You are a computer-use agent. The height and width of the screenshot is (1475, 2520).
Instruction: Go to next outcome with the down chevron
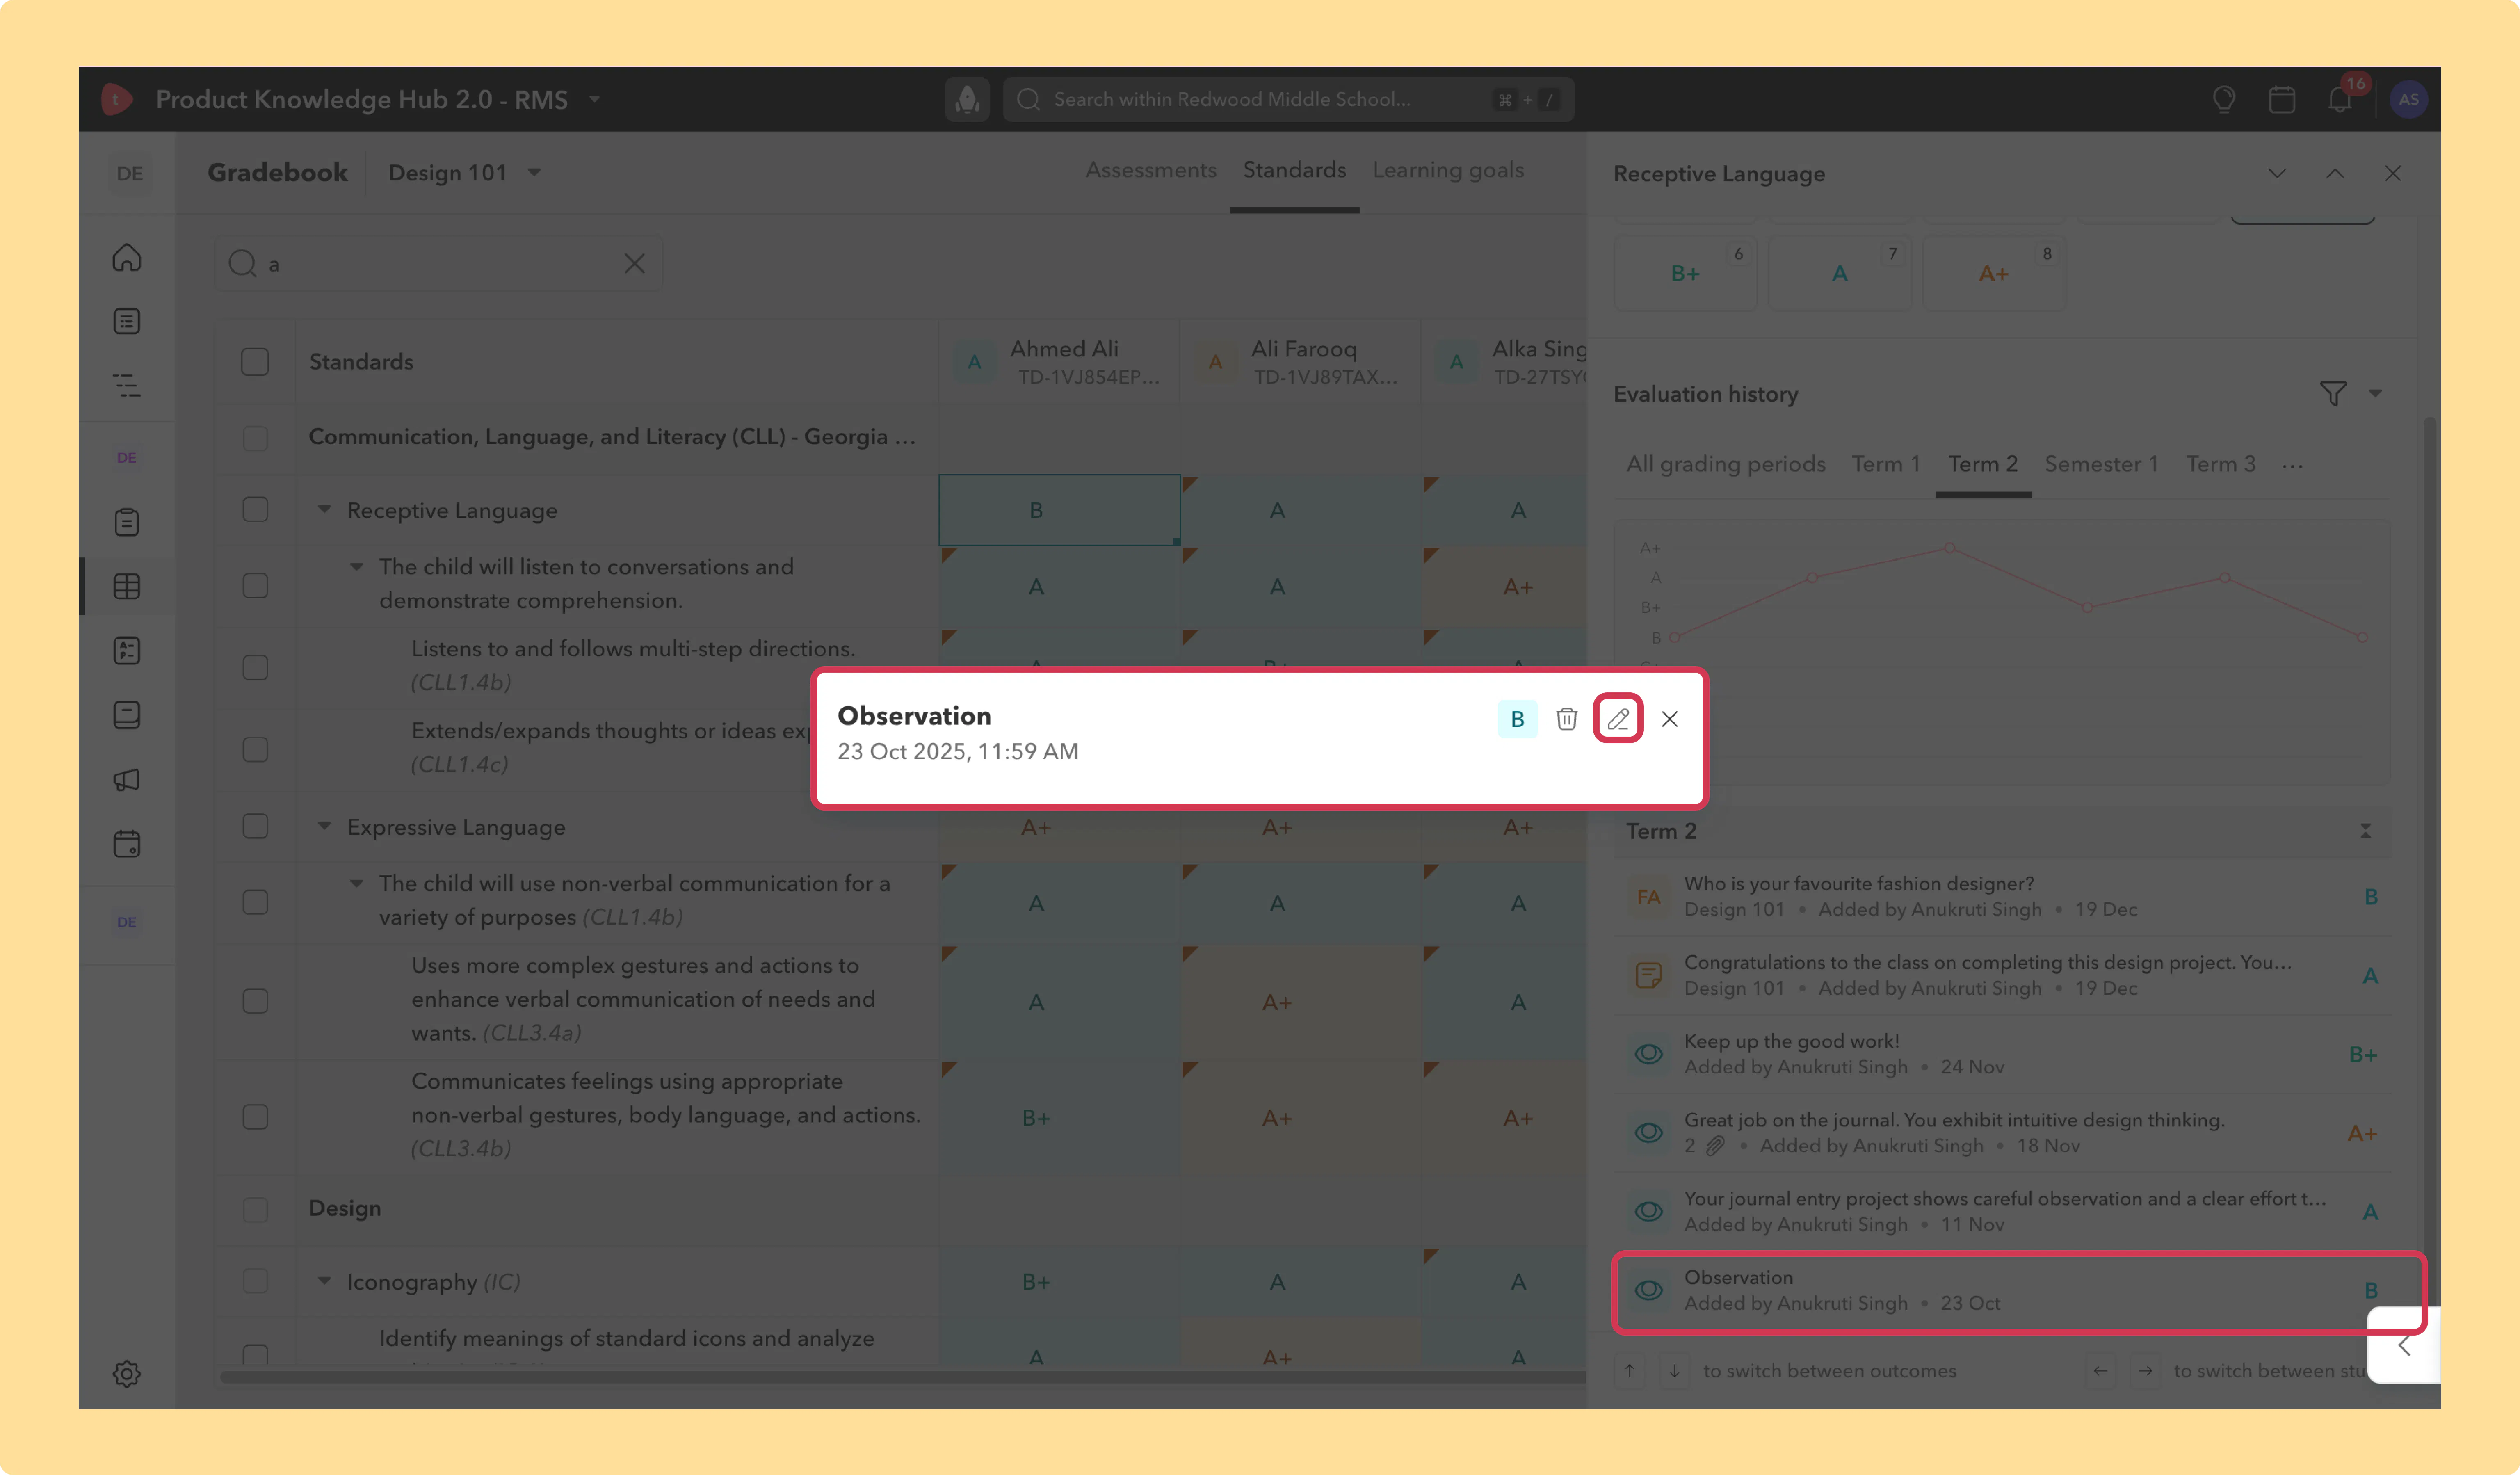(2277, 173)
